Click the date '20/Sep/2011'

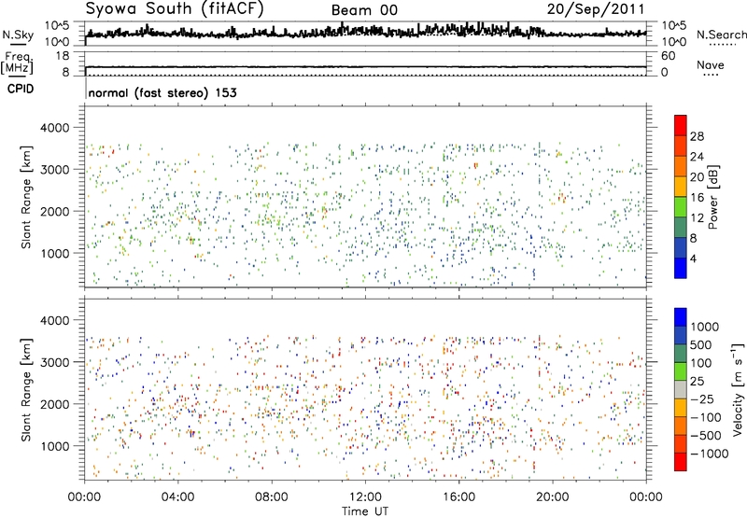click(x=596, y=9)
